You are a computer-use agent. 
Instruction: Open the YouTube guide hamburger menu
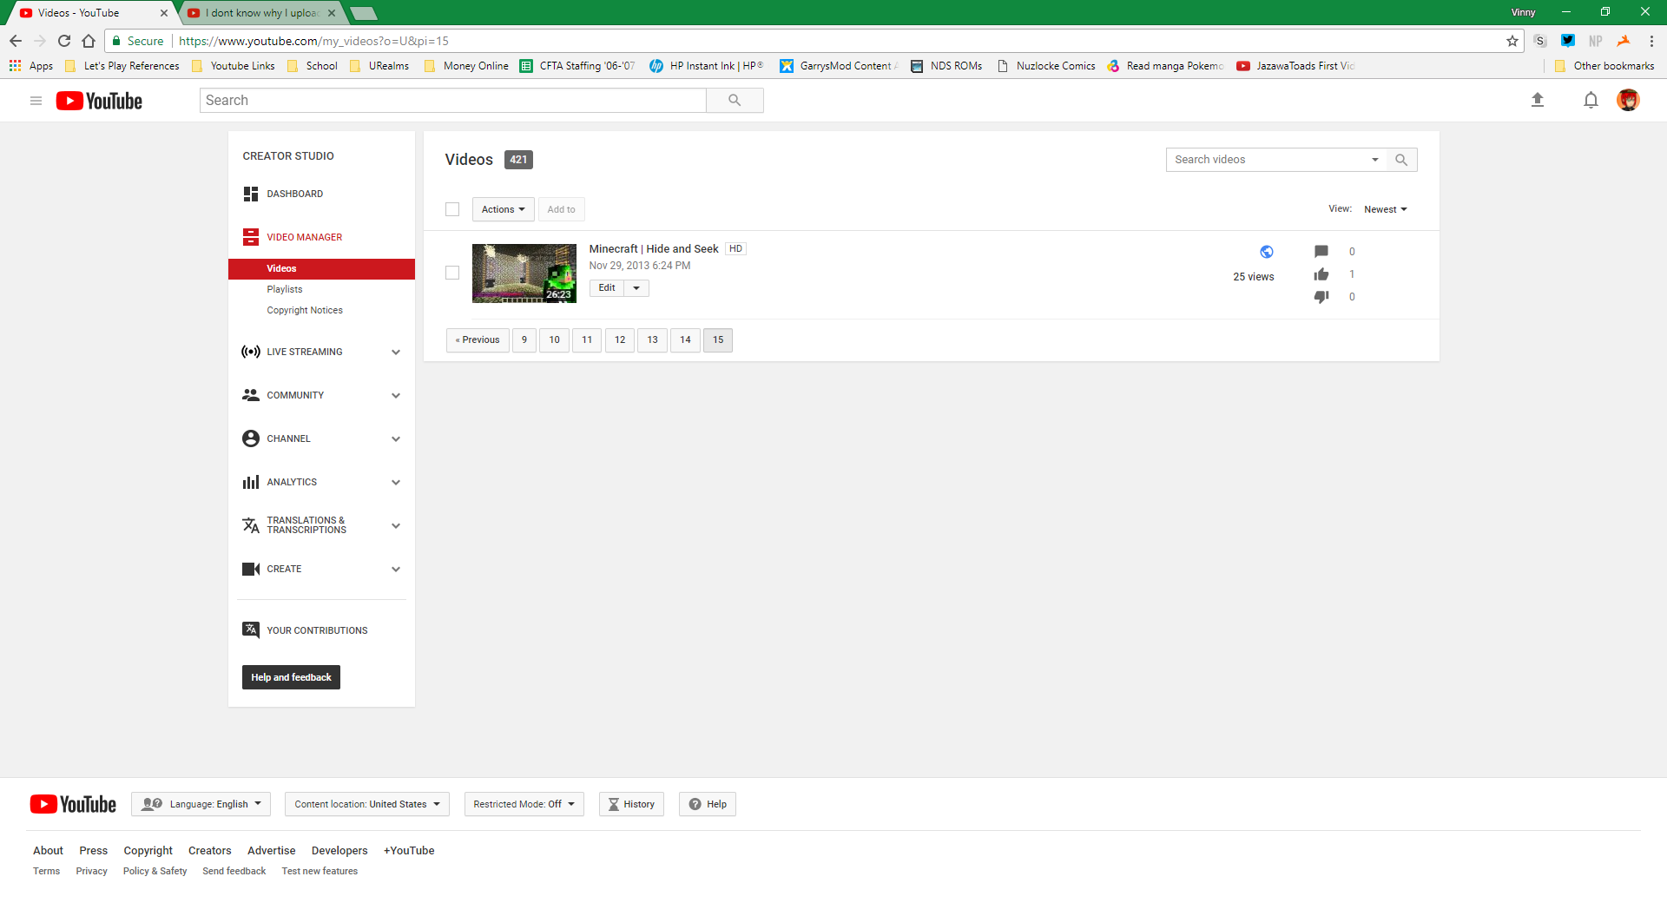click(36, 101)
